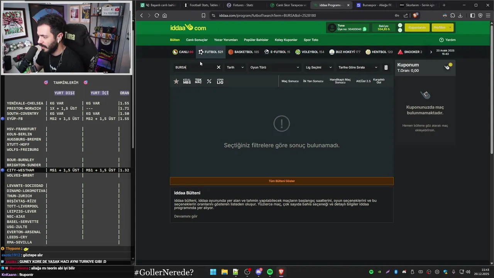Select the E-Futbol sport tab
The image size is (494, 278).
pos(277,52)
